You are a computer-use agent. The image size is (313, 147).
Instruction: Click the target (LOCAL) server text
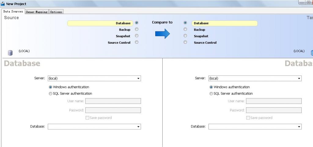299,51
